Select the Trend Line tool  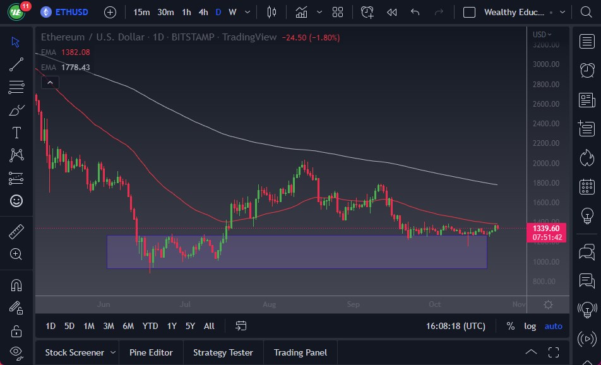tap(16, 64)
